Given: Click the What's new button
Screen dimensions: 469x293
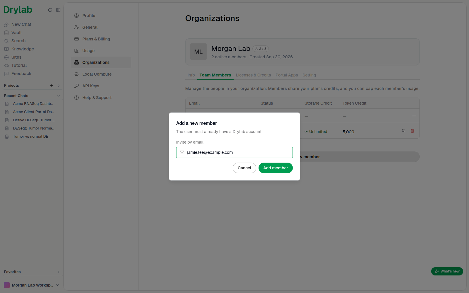Looking at the screenshot, I should coord(447,271).
